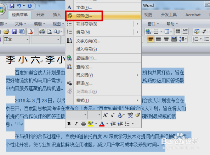The height and width of the screenshot is (155, 210).
Task: Choose 超链接(H)... in context menu
Action: (103, 58)
